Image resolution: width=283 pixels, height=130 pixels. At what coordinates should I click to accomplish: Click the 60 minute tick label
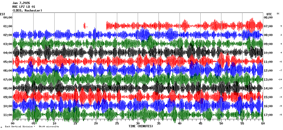point(263,123)
